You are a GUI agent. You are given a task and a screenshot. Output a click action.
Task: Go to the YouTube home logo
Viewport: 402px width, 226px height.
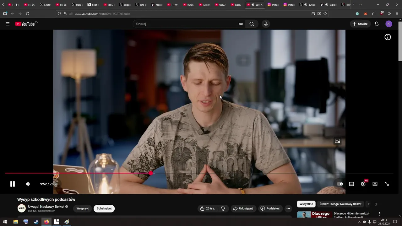25,24
